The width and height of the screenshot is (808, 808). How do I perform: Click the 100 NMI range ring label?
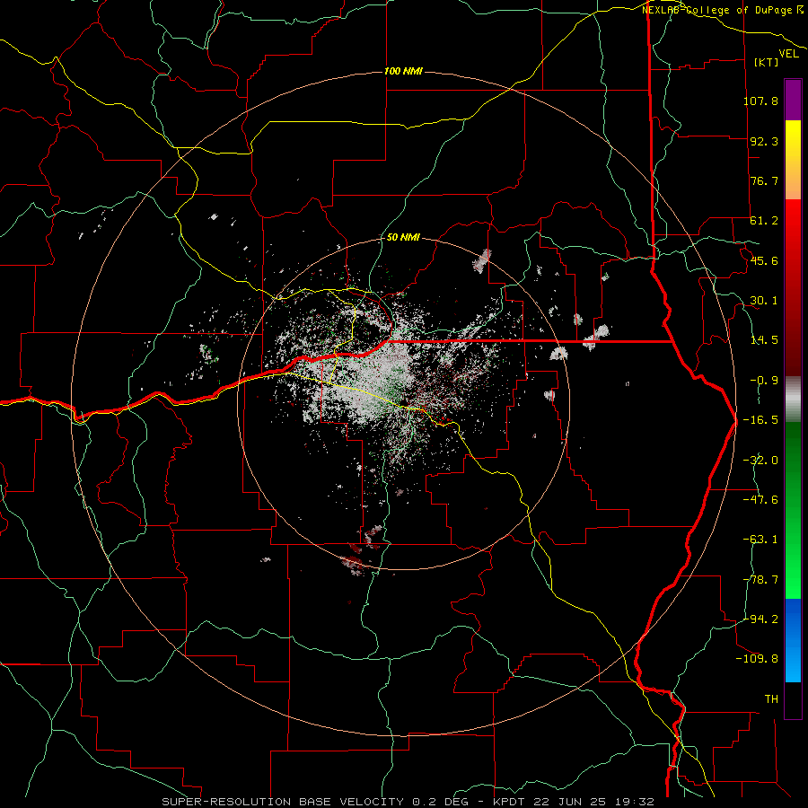403,71
